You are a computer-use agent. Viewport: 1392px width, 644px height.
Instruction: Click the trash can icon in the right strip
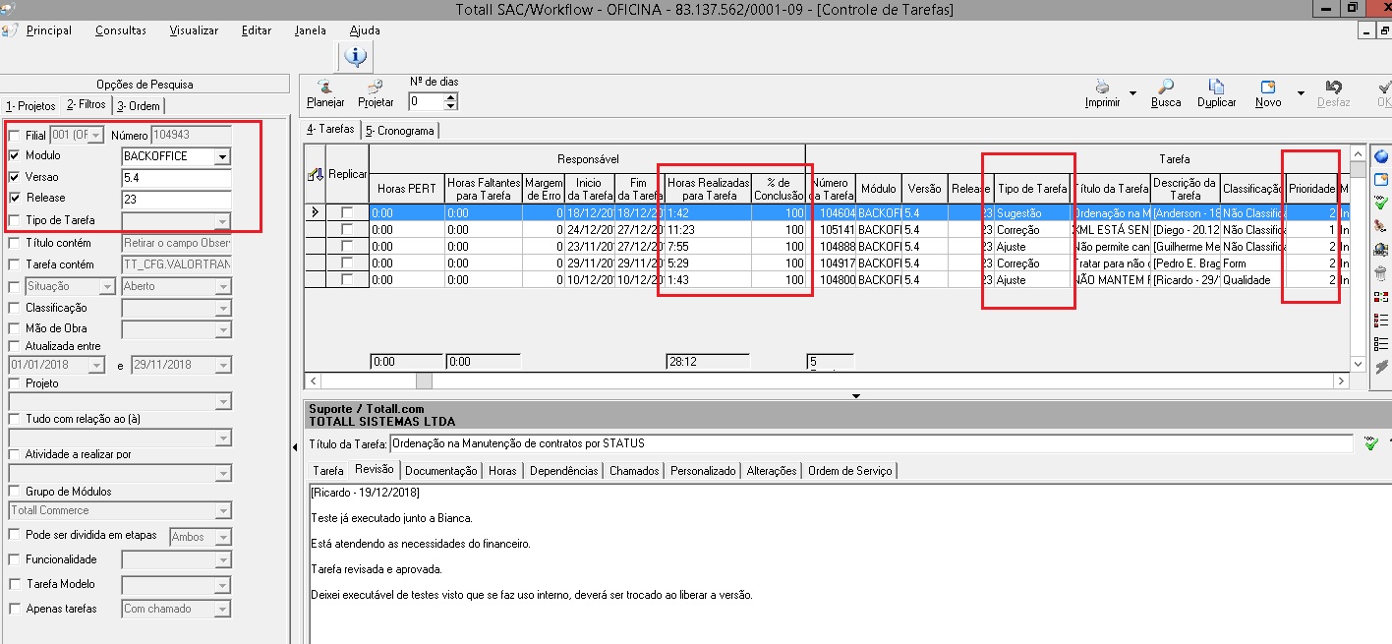click(1381, 273)
